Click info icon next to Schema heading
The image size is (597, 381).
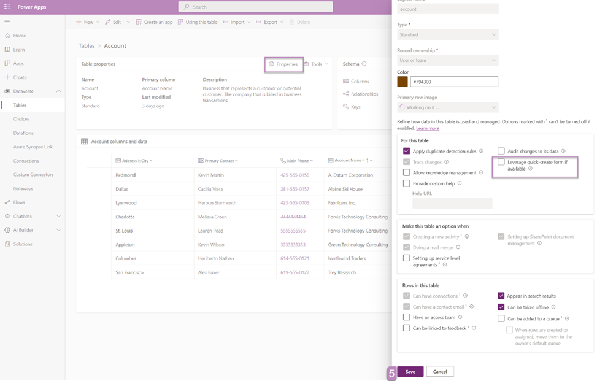pyautogui.click(x=364, y=64)
